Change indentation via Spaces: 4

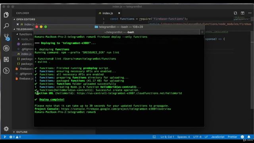point(183,137)
